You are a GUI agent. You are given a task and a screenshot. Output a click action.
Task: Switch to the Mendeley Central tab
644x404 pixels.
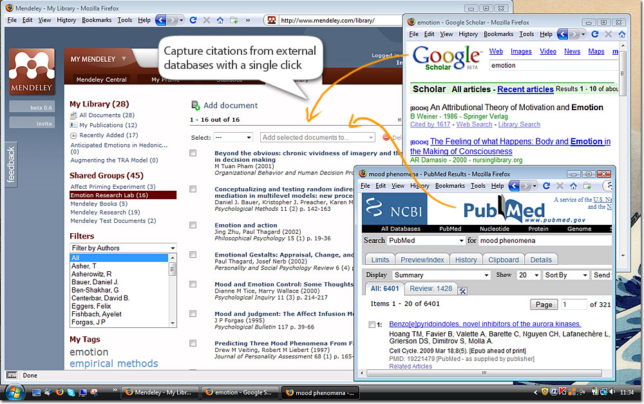[x=102, y=79]
